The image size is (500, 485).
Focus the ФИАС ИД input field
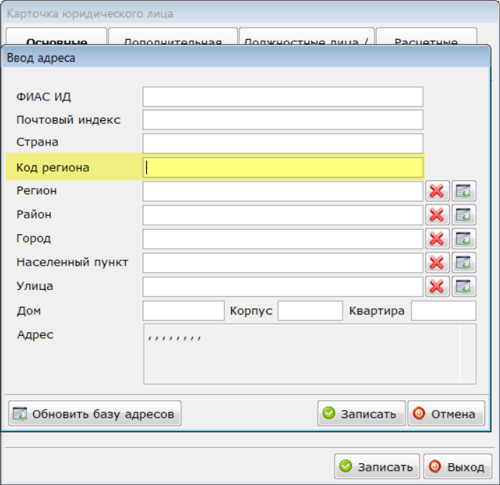click(x=282, y=97)
